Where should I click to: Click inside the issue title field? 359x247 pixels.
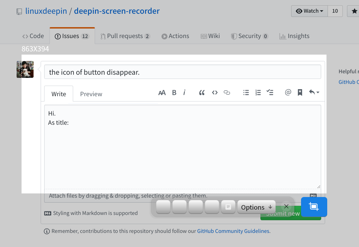pos(183,72)
